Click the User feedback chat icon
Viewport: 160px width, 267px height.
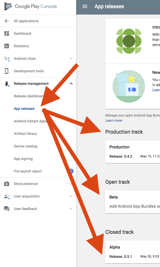coord(7,209)
